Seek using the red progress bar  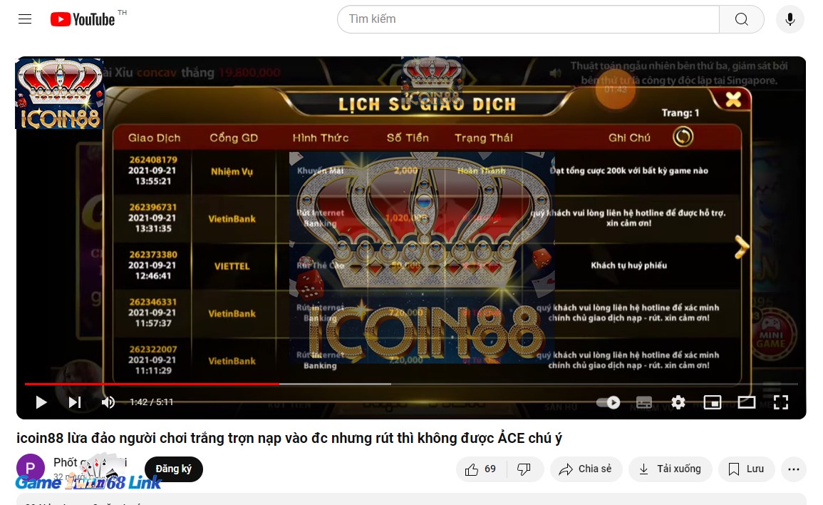pos(214,384)
